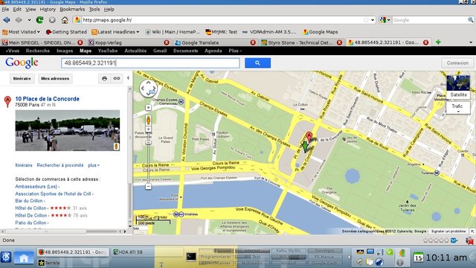Open the back/forward history dropdown arrow

pyautogui.click(x=29, y=20)
